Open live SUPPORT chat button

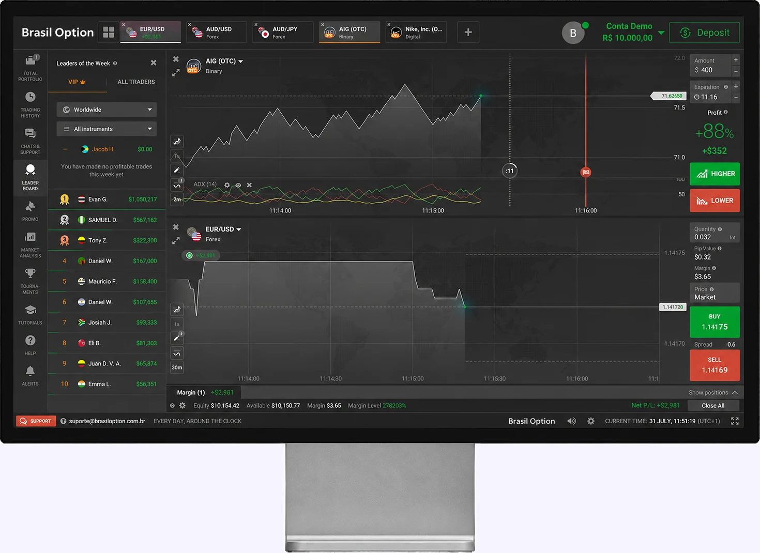[36, 421]
